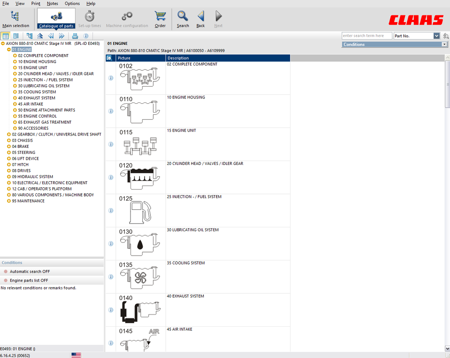This screenshot has height=358, width=450.
Task: Click the picture column magnifier icon
Action: [109, 58]
